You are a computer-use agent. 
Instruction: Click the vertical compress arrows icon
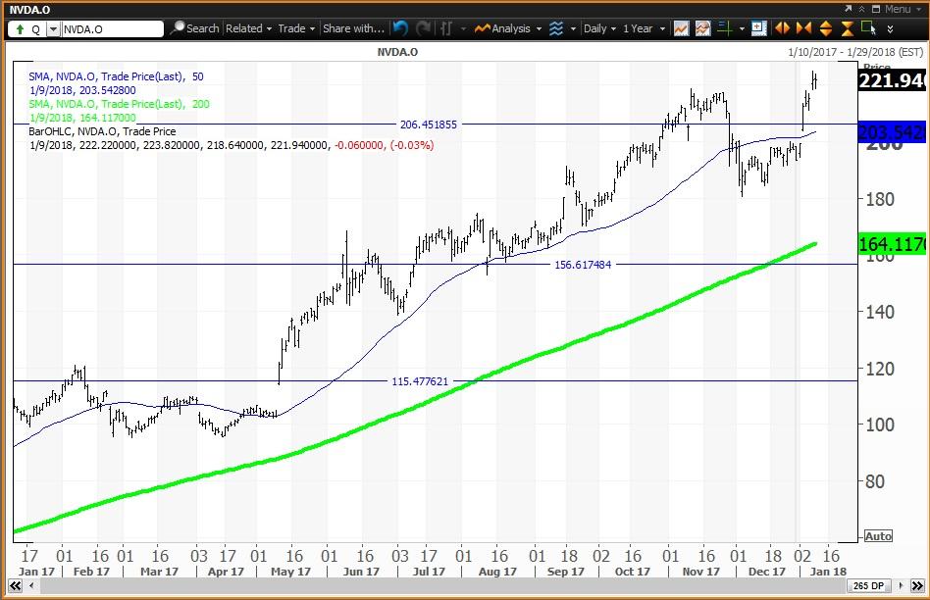[847, 27]
